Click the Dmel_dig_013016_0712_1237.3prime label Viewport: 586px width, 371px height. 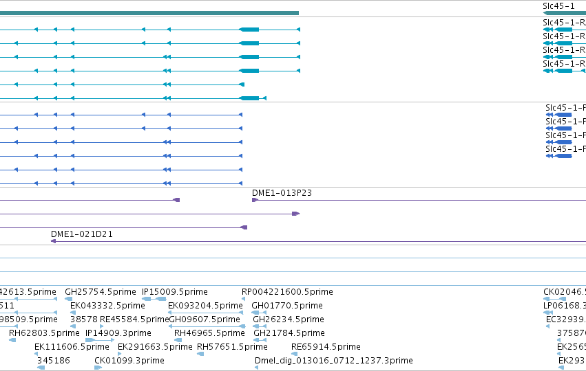334,361
